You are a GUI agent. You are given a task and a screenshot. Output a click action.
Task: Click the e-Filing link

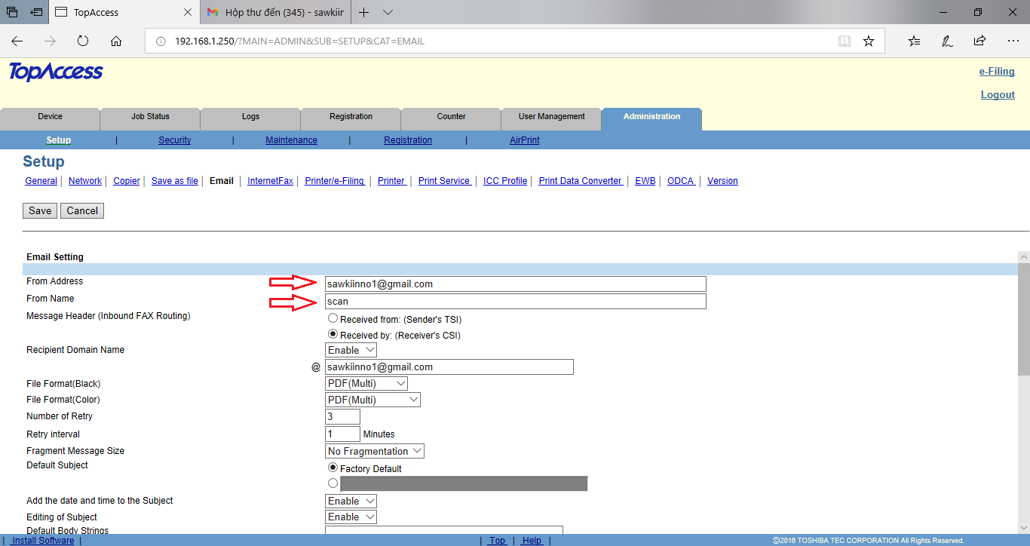coord(997,72)
